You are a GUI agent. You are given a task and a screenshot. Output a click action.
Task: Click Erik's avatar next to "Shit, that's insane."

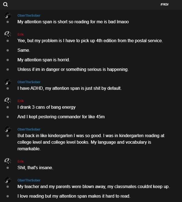click(8, 161)
